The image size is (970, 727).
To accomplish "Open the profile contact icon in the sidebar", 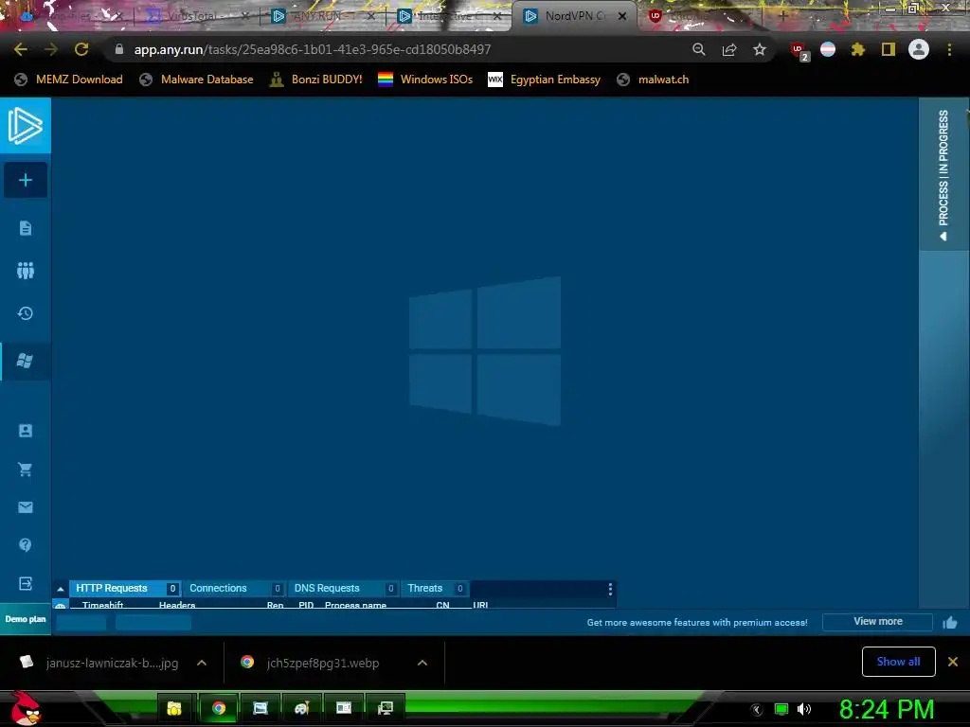I will tap(26, 431).
